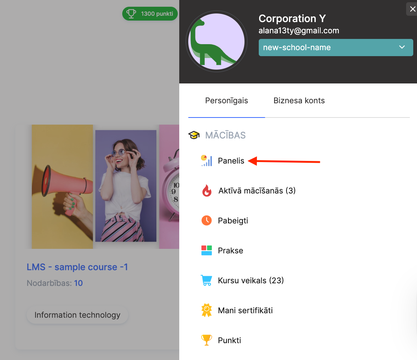Click the orange clock Pabeigti icon
Screen dimensions: 417x360
(x=207, y=220)
